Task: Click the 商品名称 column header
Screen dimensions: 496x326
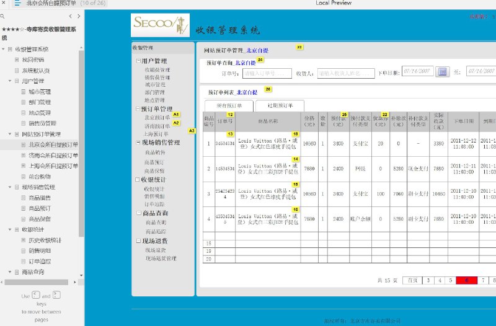Action: (268, 121)
